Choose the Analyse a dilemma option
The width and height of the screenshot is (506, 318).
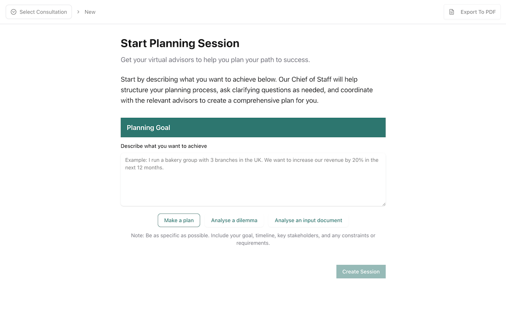(x=234, y=220)
